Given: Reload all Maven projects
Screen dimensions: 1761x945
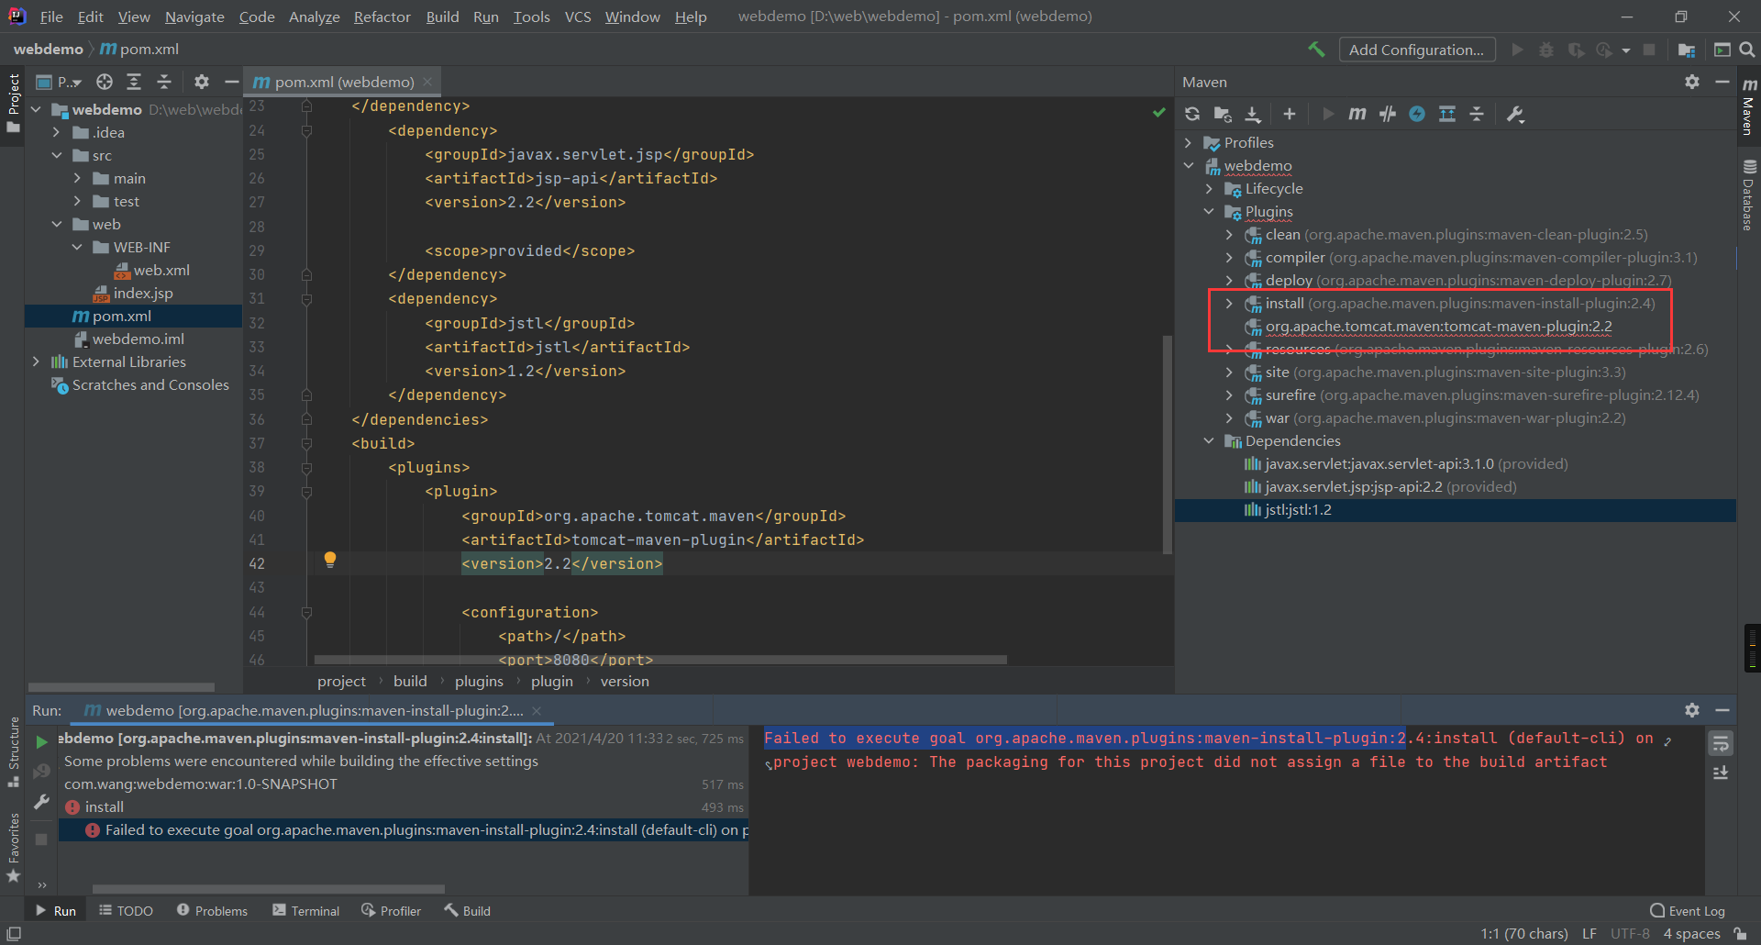Looking at the screenshot, I should (1192, 114).
